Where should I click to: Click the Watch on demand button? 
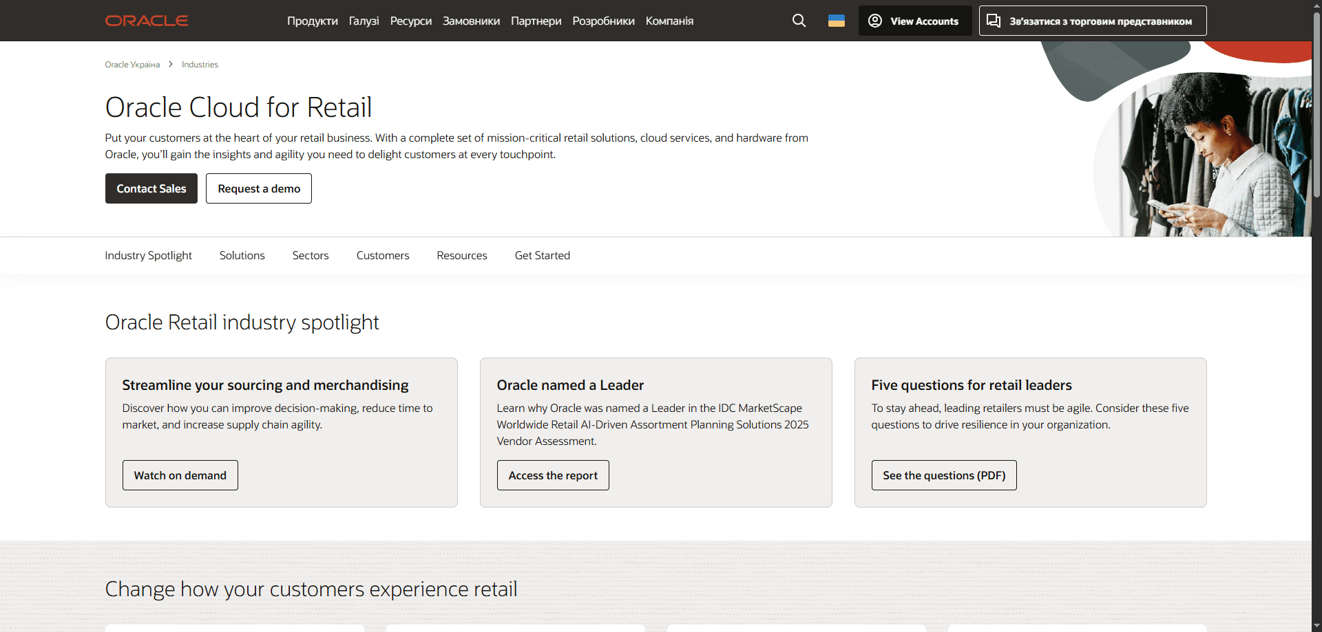pos(180,475)
